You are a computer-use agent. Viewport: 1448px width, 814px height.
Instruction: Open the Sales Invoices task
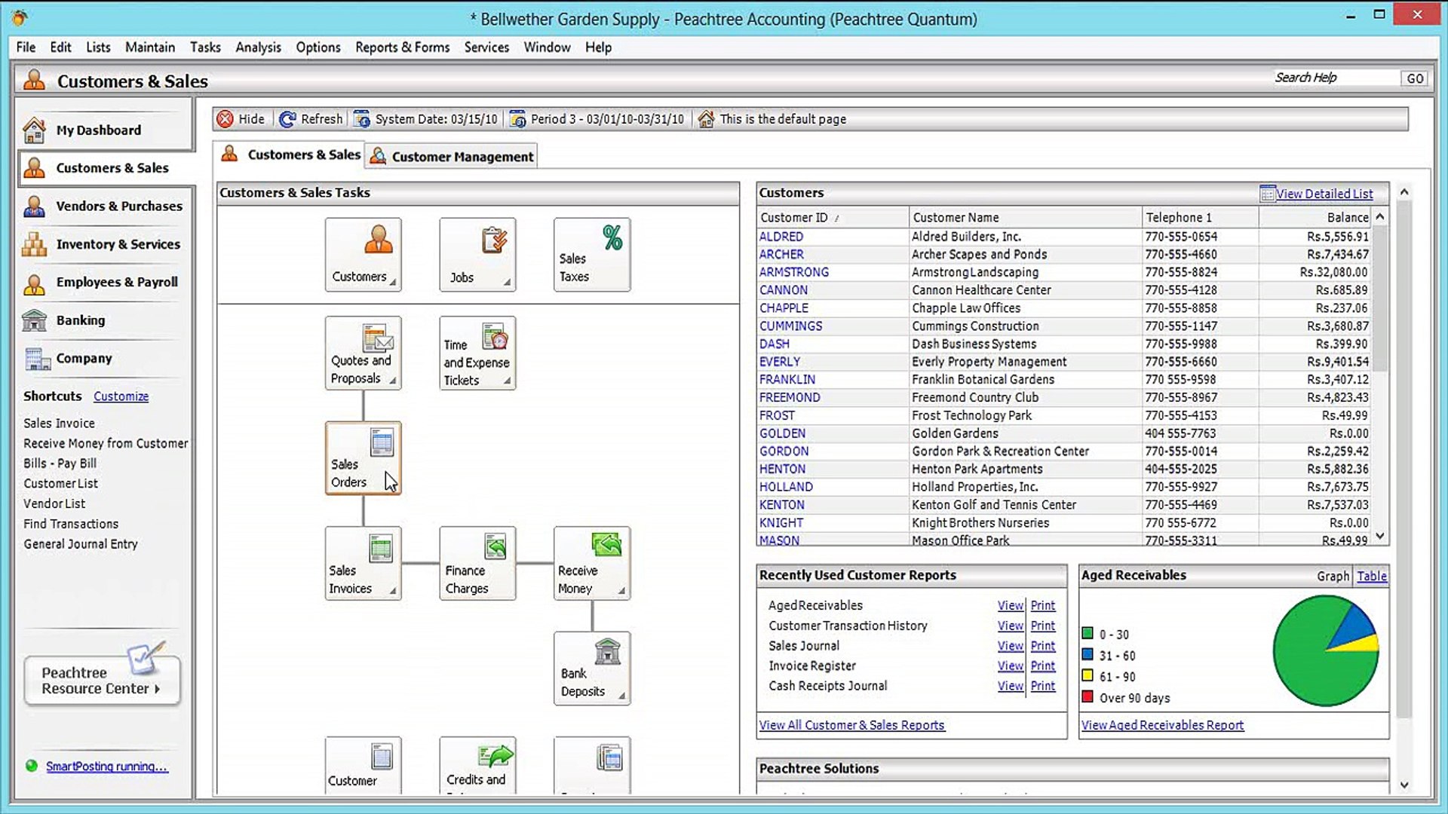point(363,563)
